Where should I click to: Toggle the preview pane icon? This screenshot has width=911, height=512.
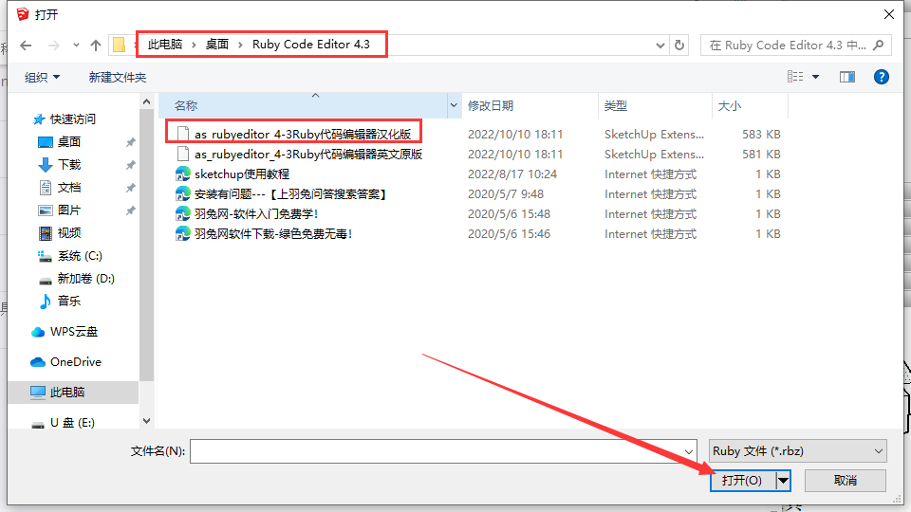click(x=847, y=77)
